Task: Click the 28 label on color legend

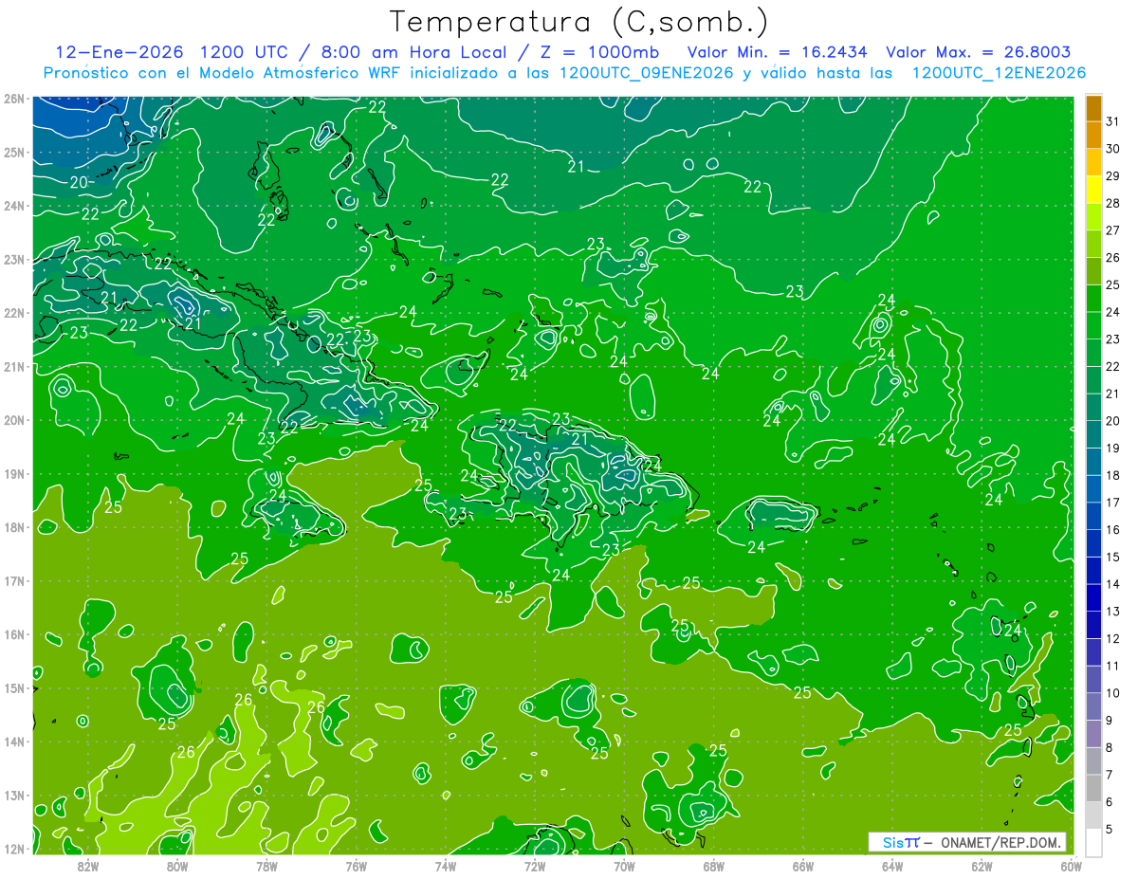Action: [x=1112, y=203]
